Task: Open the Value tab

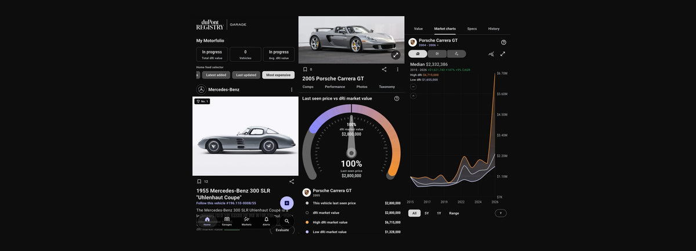Action: (x=418, y=28)
